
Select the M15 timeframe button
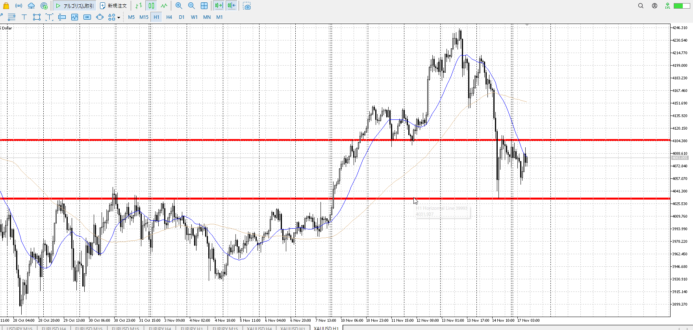[144, 17]
